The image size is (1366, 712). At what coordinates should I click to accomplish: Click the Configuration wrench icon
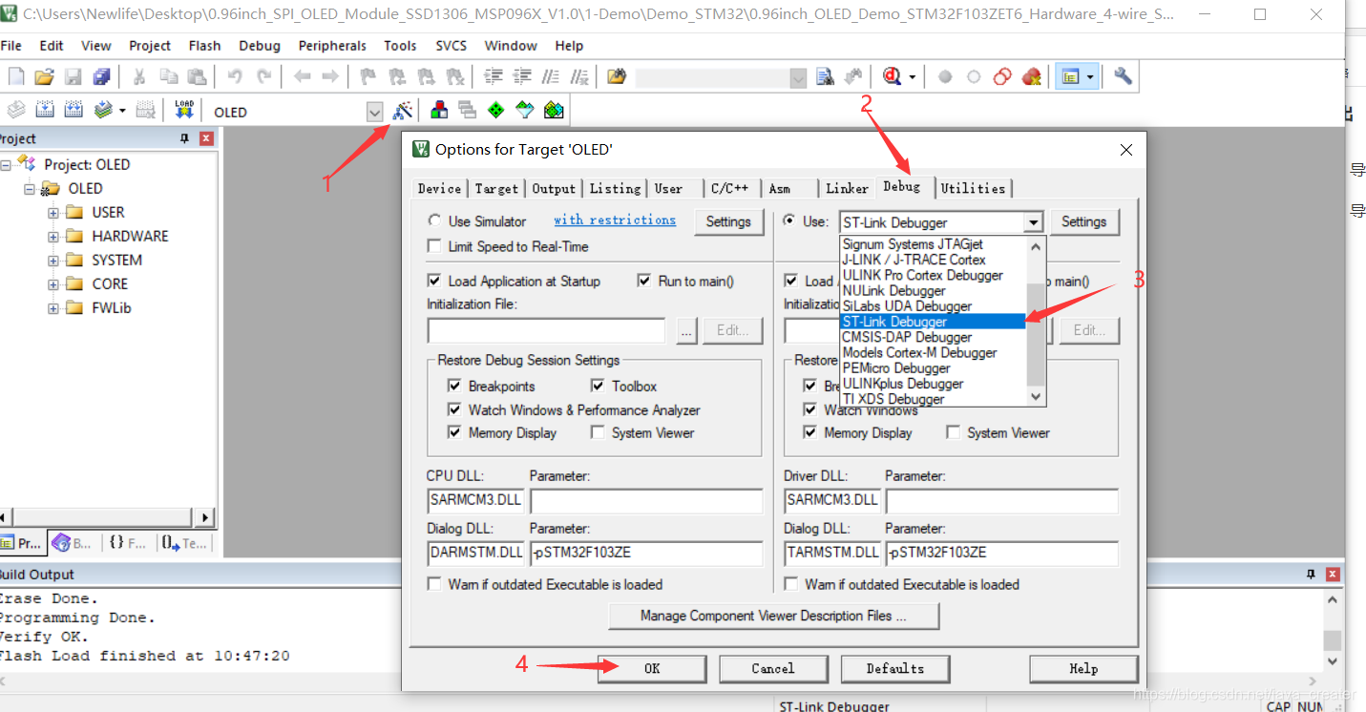(x=1123, y=77)
